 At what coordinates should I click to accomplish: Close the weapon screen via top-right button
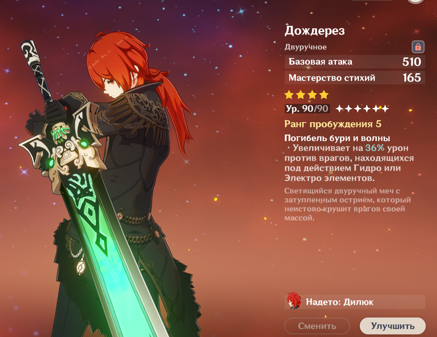(x=415, y=1)
